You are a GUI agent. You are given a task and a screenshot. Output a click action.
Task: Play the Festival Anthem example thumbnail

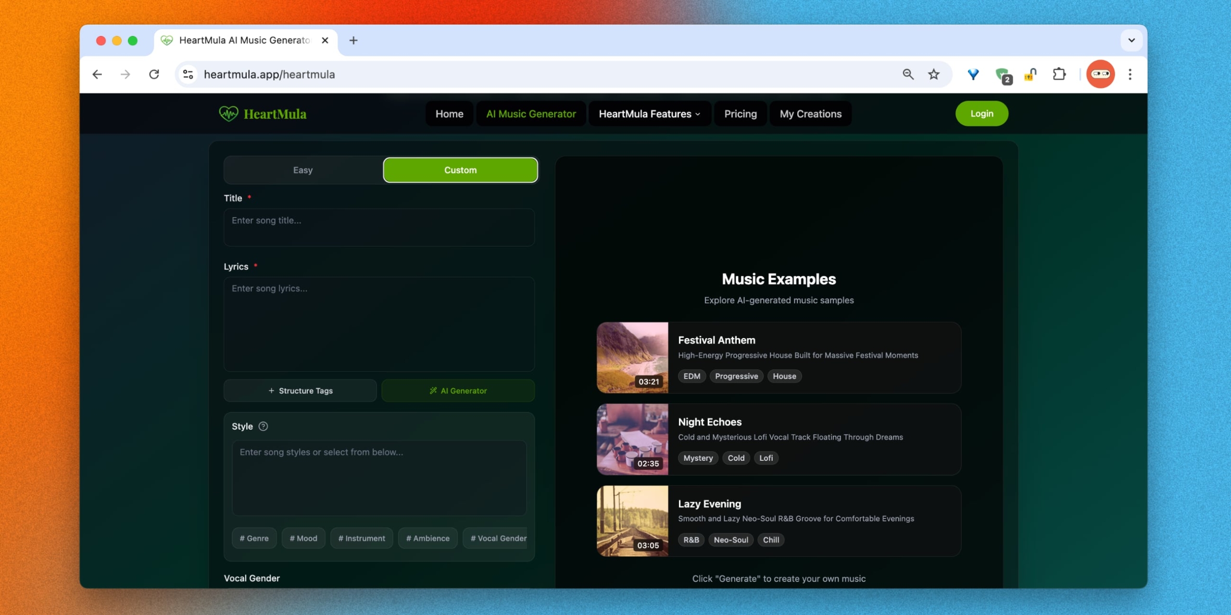(x=632, y=357)
